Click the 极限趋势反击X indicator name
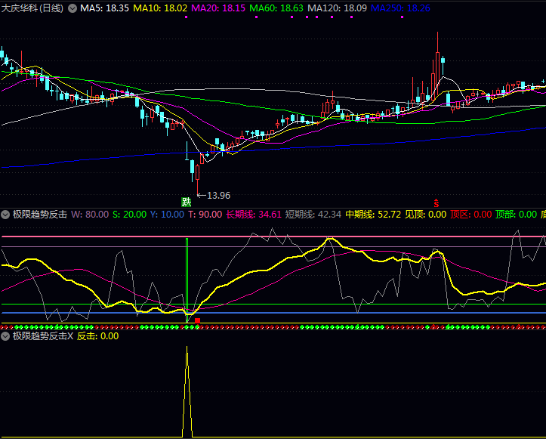This screenshot has width=546, height=439. click(x=42, y=335)
